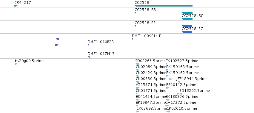Click the GH17272.5prime double arrow glyph
Screen dimensions: 254x113
point(167,106)
